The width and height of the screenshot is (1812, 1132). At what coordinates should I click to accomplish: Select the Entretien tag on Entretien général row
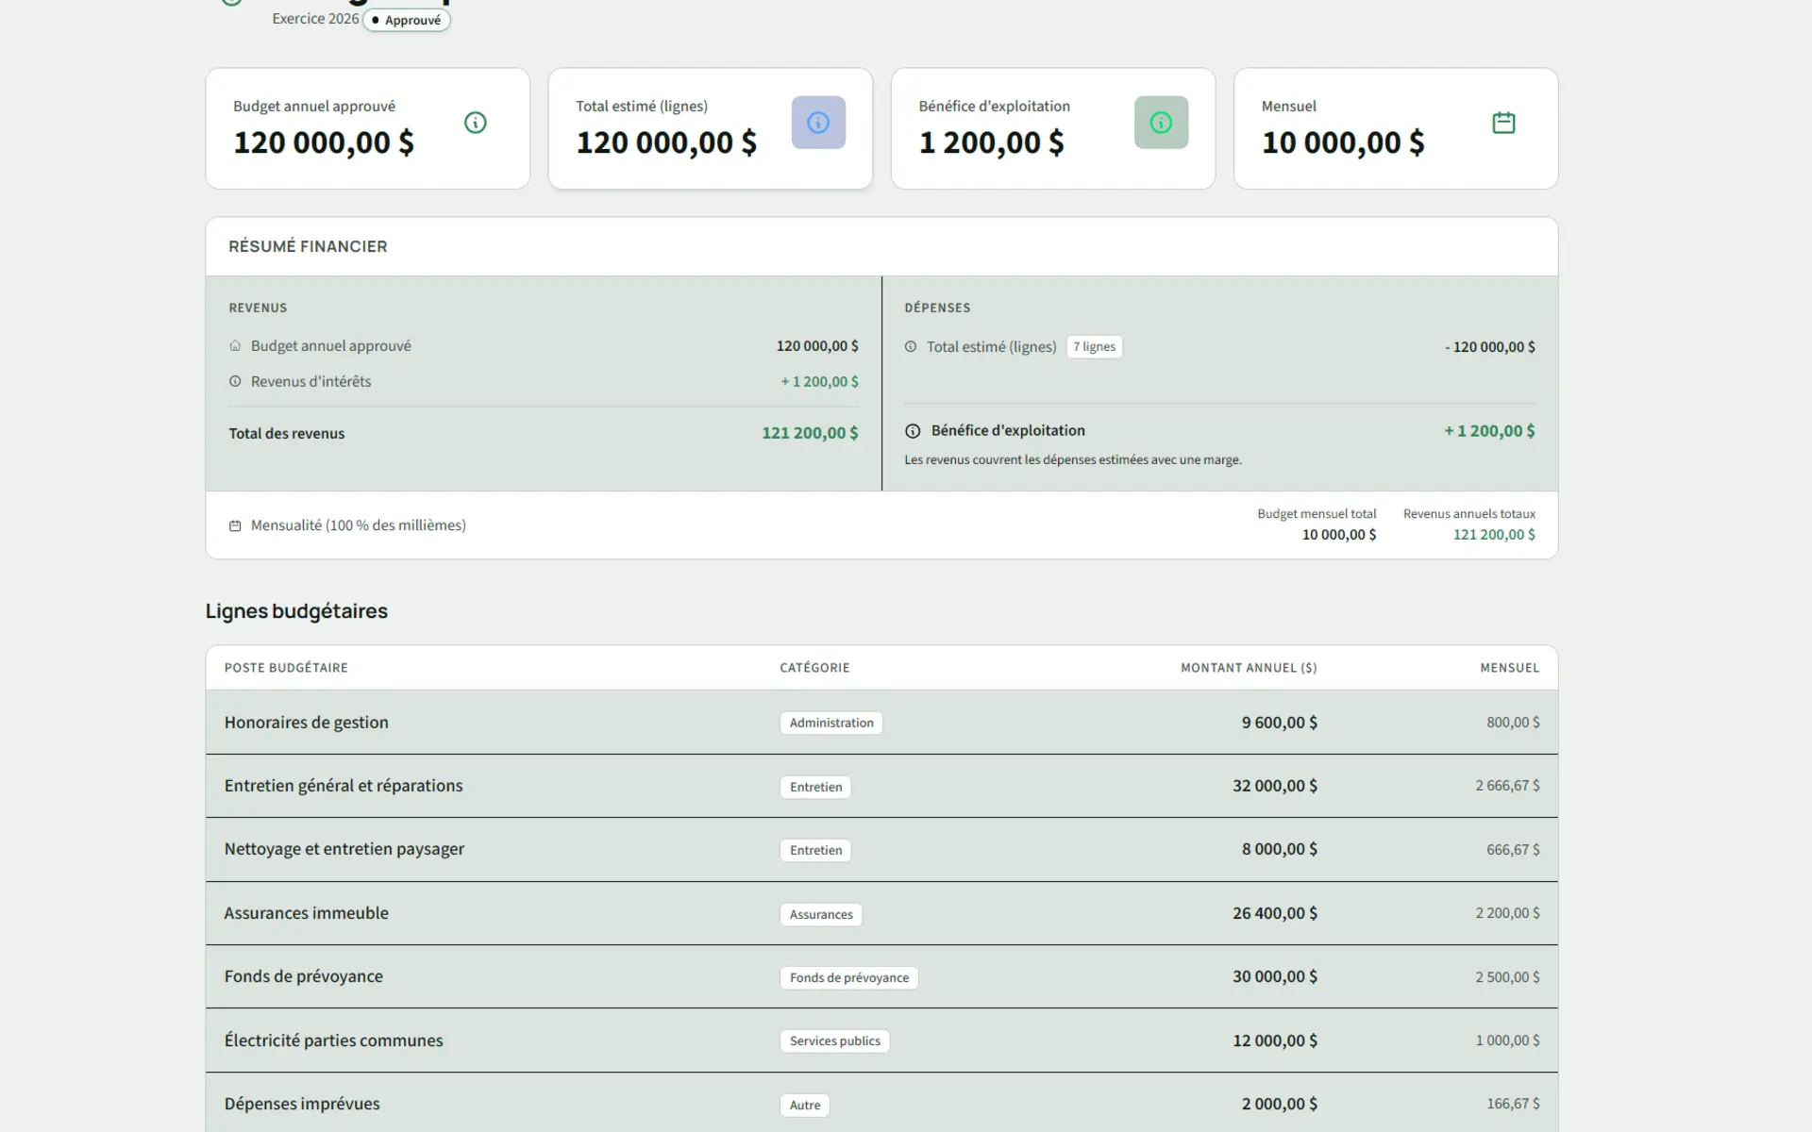pyautogui.click(x=814, y=787)
